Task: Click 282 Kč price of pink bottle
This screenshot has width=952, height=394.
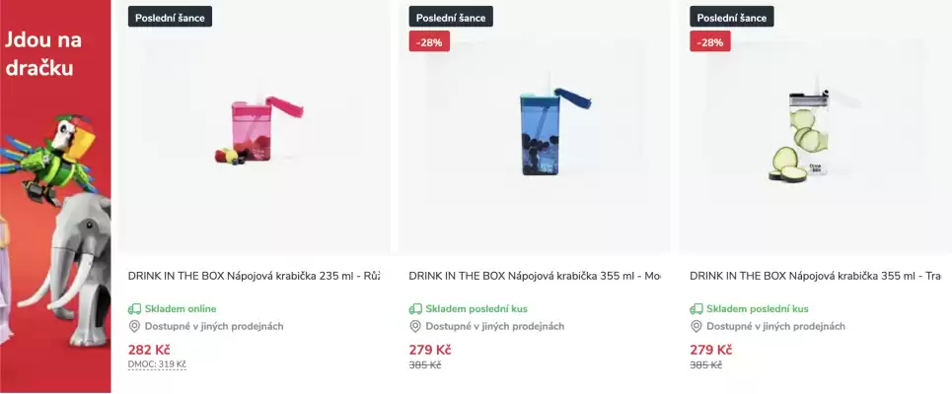Action: [149, 350]
